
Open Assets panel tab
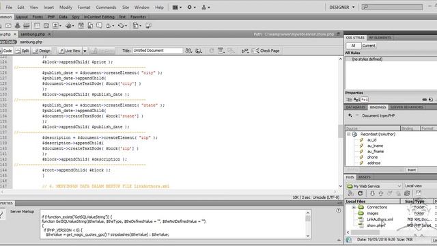click(x=364, y=177)
